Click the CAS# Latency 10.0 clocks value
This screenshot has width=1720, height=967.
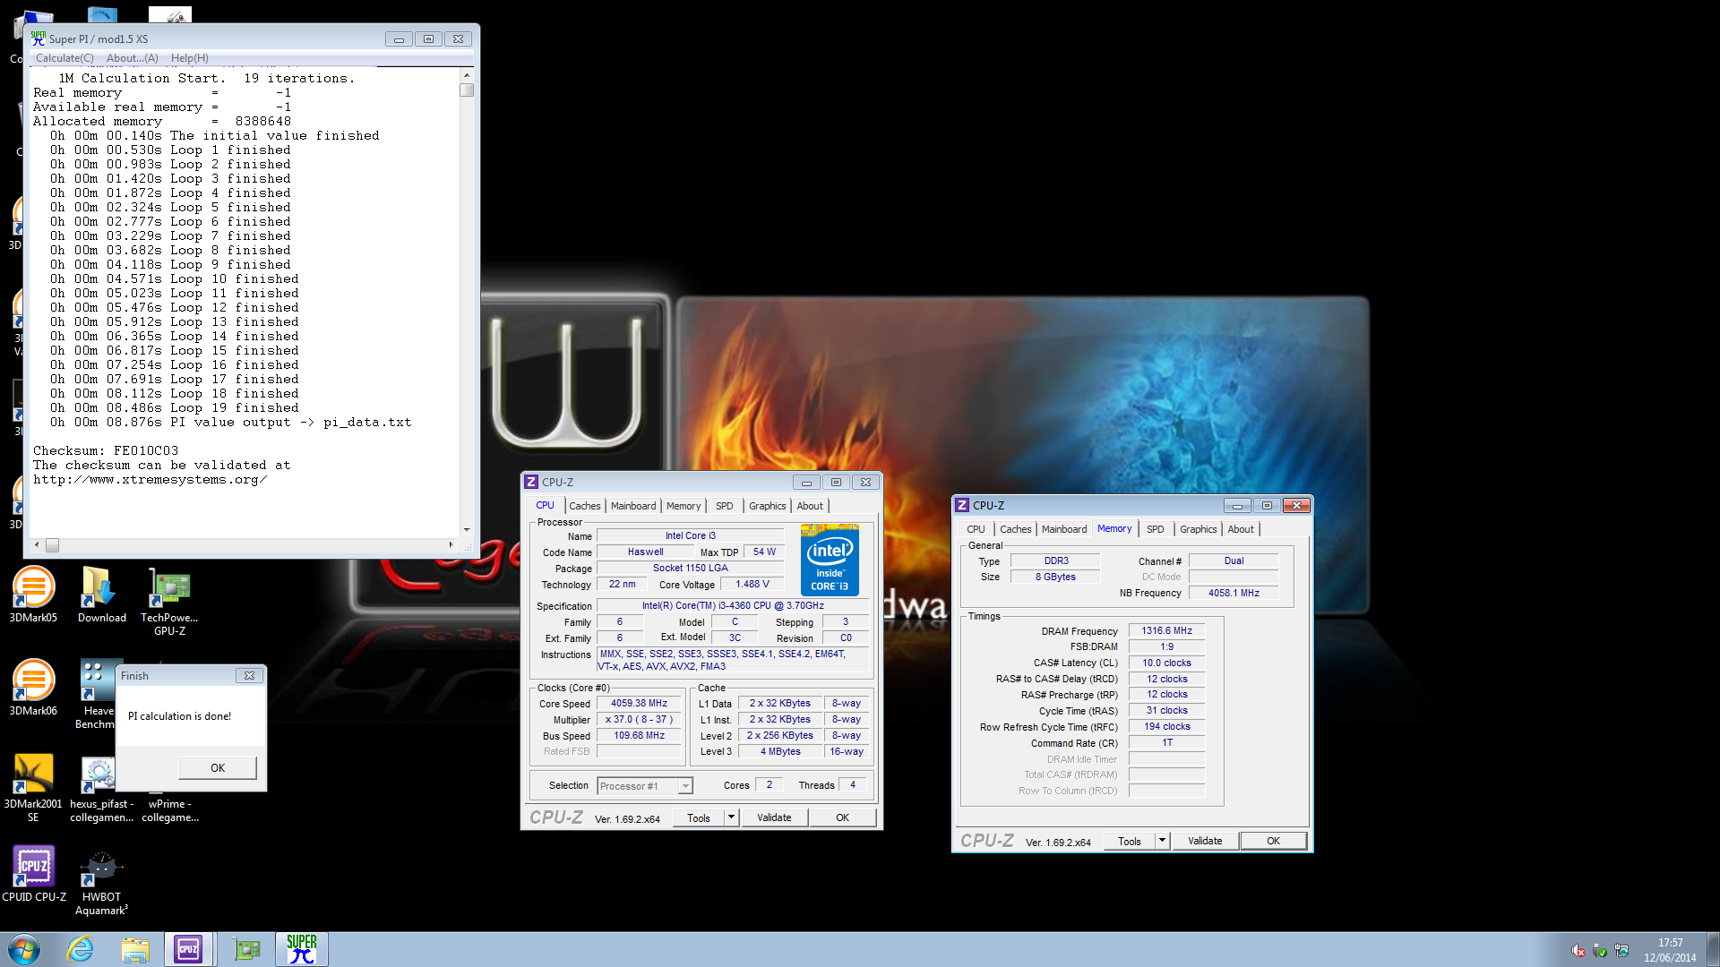[x=1166, y=663]
